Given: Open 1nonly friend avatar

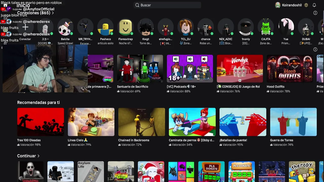Looking at the screenshot, I should 246,27.
